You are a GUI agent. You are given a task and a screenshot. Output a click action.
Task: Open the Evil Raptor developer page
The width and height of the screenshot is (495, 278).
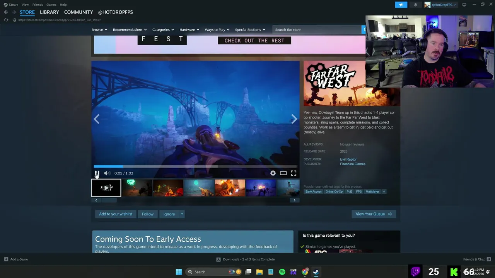point(348,159)
